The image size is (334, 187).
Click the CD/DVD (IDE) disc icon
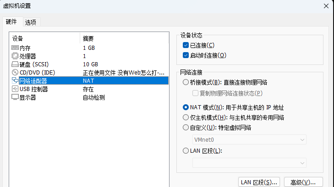(x=15, y=72)
